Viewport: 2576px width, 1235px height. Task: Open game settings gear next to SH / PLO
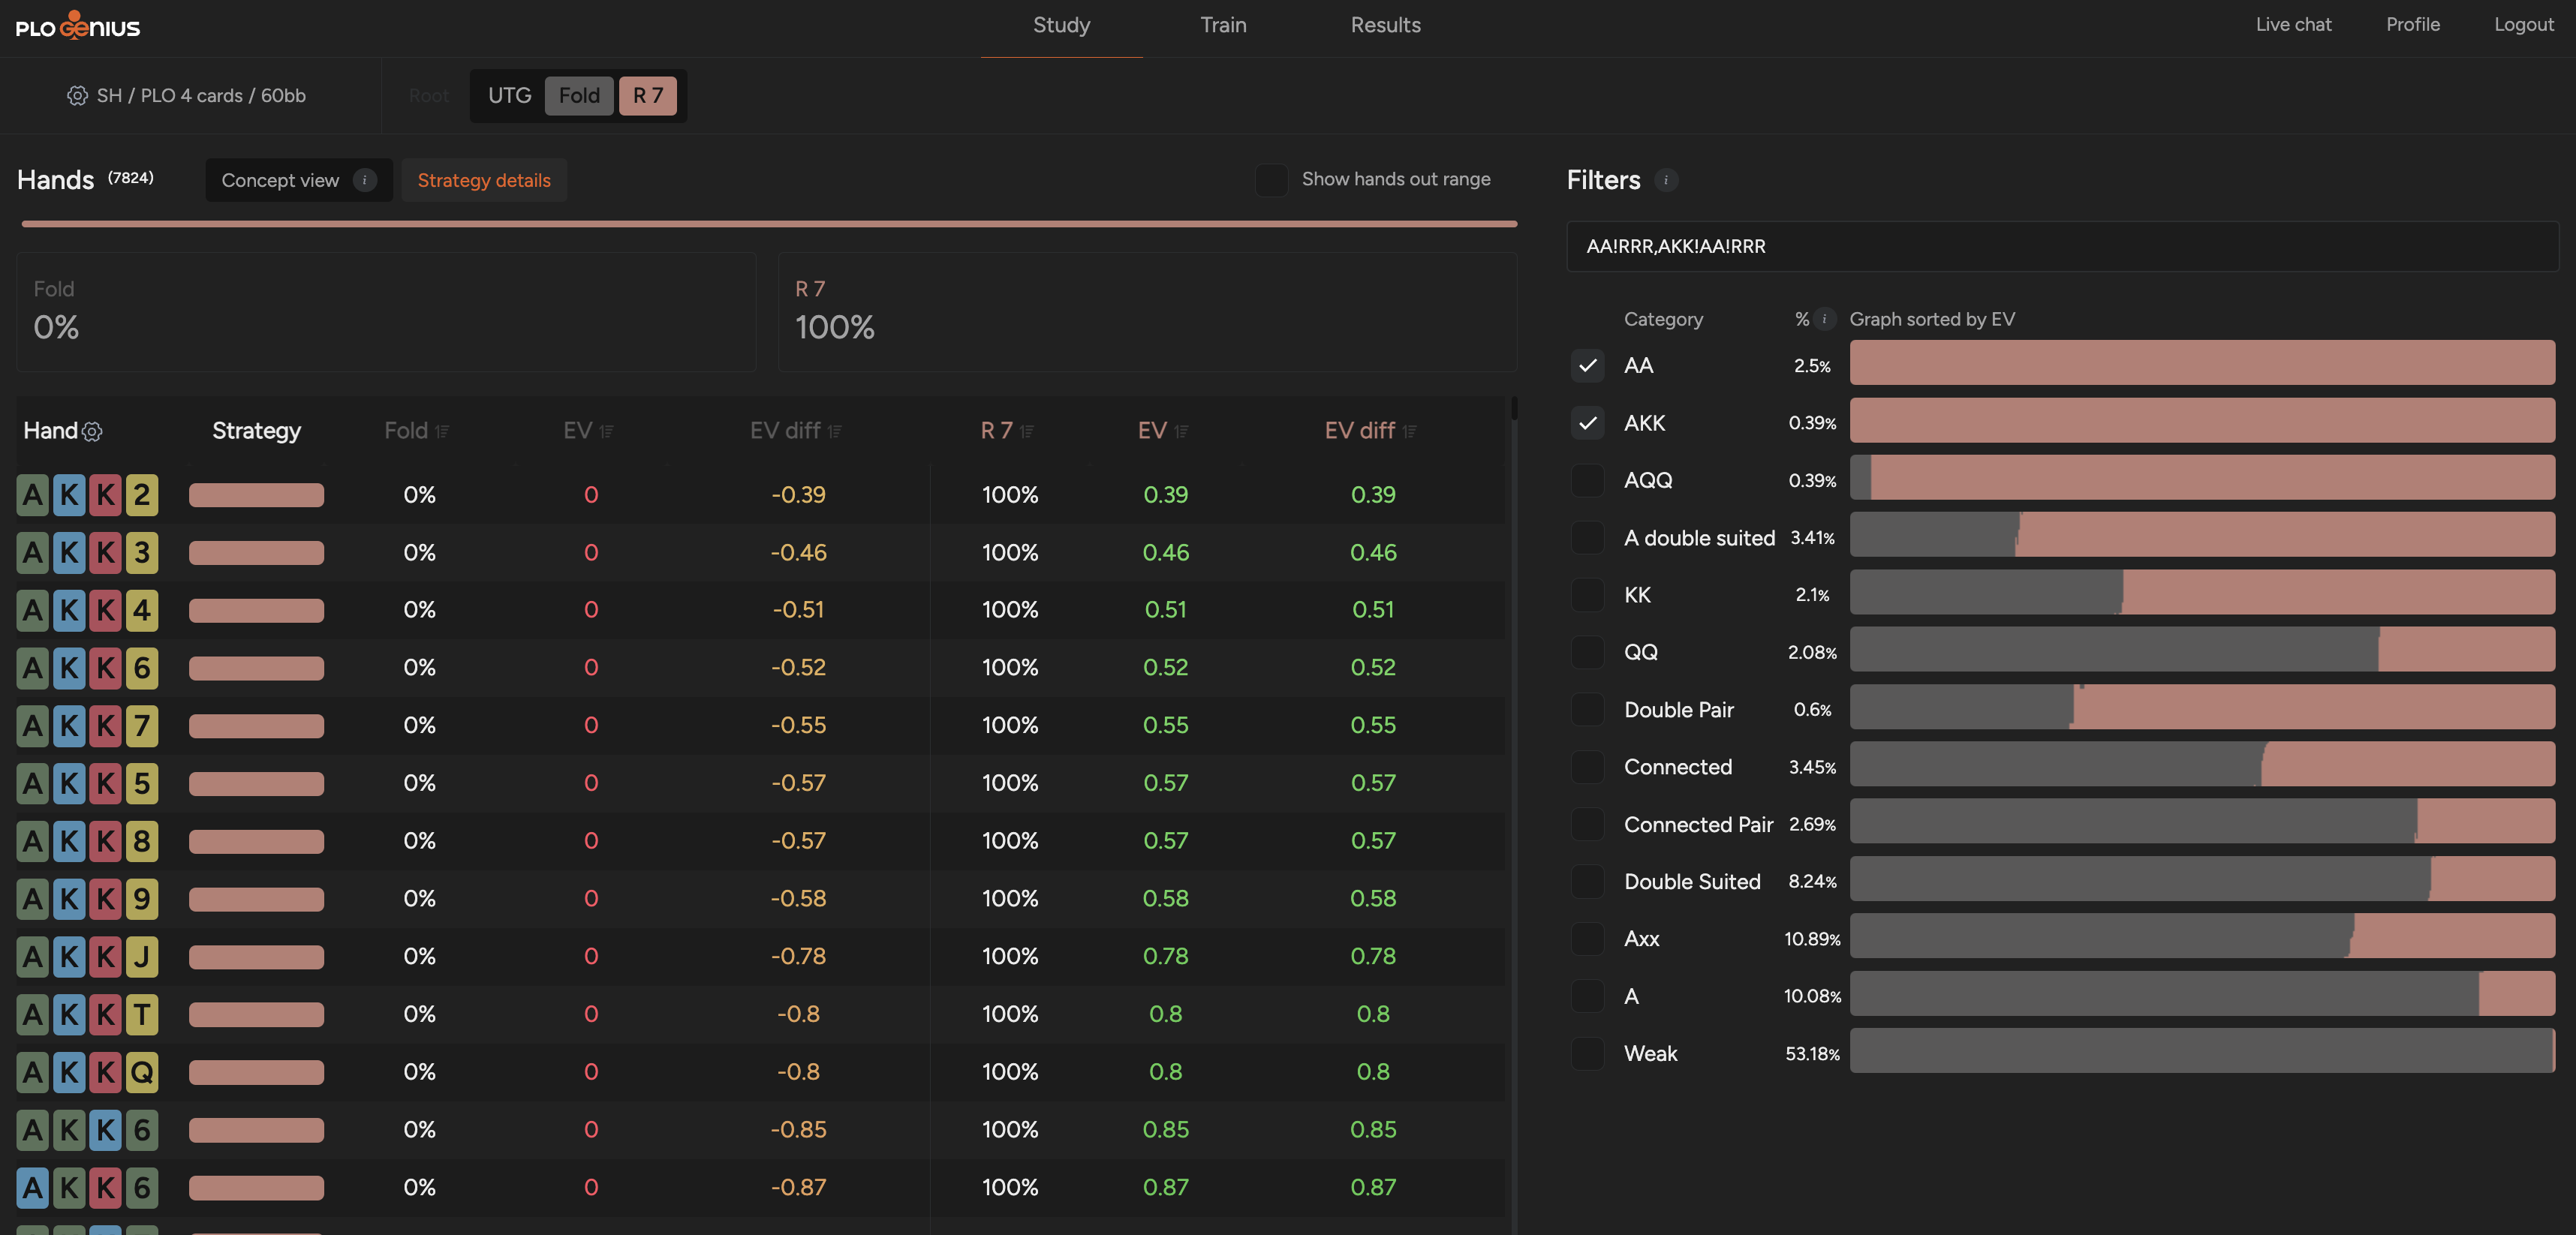click(x=77, y=95)
